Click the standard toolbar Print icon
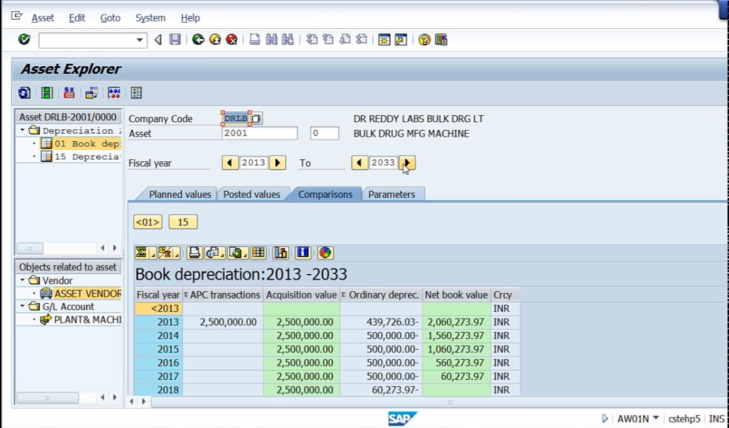The height and width of the screenshot is (428, 729). (x=254, y=40)
